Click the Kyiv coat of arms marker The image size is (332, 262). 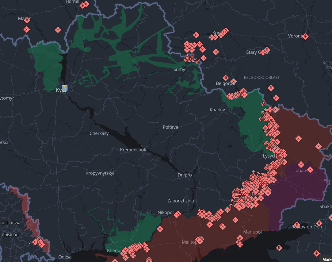(x=65, y=88)
